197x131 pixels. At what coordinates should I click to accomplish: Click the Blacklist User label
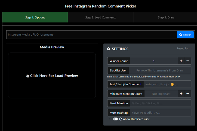(118, 70)
